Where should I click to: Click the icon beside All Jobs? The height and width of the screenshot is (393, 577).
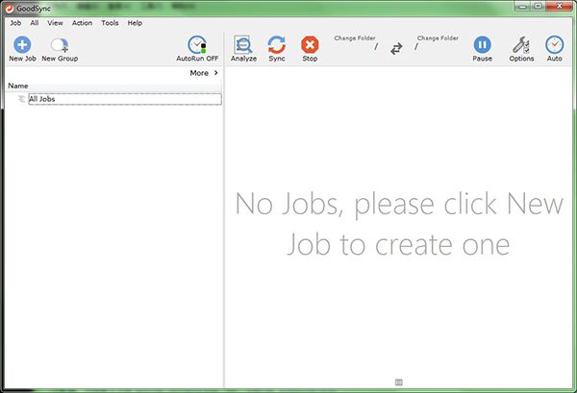pos(22,99)
